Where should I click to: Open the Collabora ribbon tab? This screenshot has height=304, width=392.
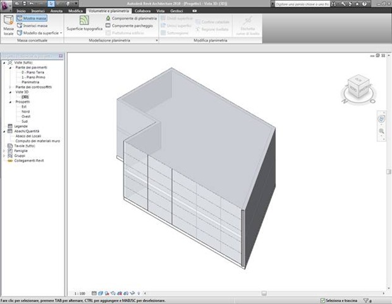142,11
